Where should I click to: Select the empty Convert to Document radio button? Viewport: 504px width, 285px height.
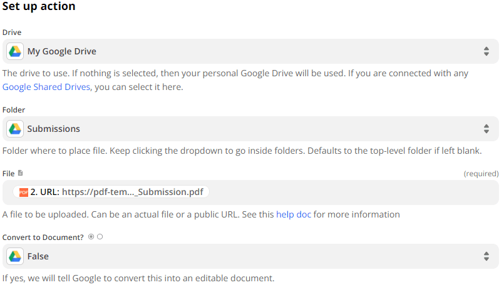[x=100, y=237]
